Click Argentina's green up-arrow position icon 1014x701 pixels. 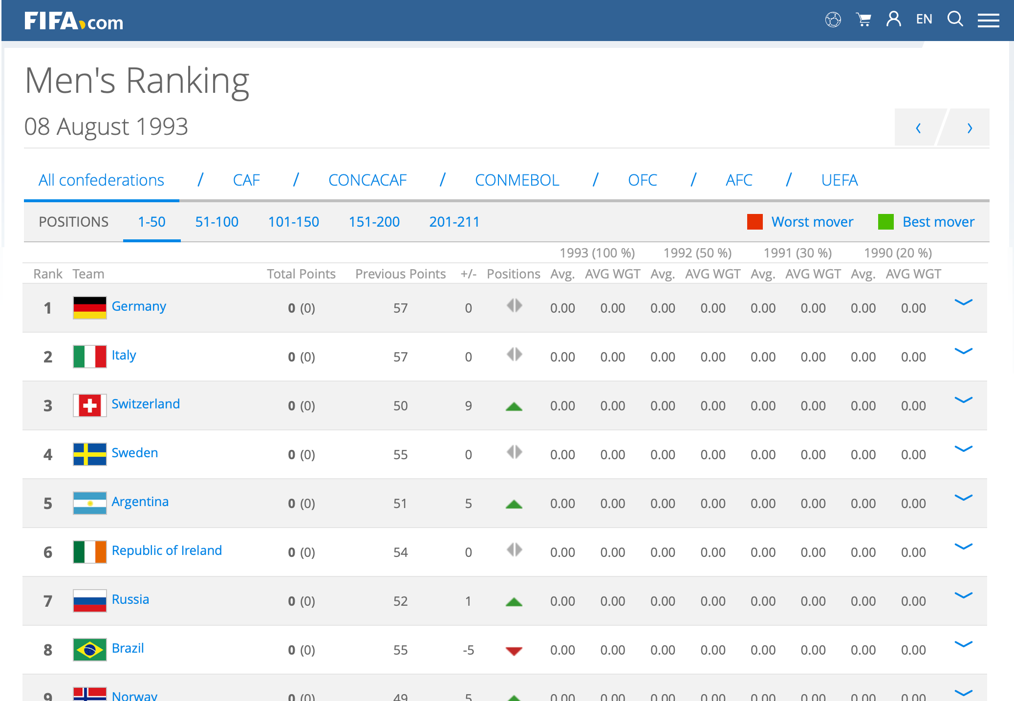coord(514,504)
